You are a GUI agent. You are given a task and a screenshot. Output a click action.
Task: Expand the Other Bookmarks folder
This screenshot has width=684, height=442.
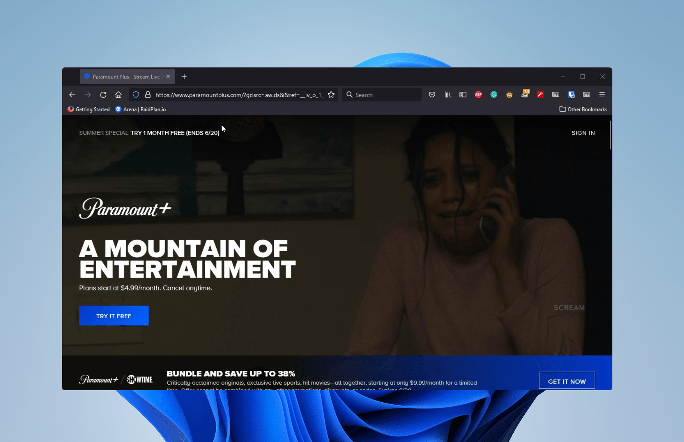583,109
